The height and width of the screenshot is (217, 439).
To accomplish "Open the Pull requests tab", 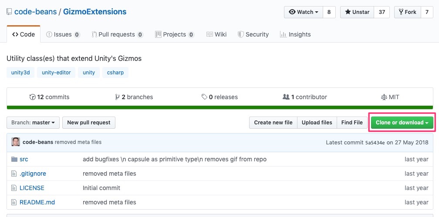I will point(118,34).
